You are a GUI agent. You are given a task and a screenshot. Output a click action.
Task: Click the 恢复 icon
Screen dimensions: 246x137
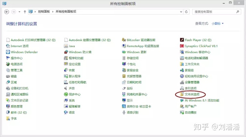[x=66, y=70]
